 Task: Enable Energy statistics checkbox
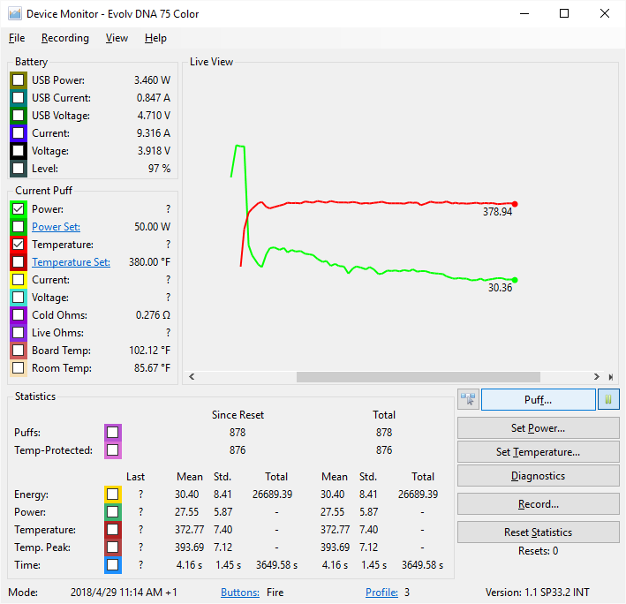(113, 495)
